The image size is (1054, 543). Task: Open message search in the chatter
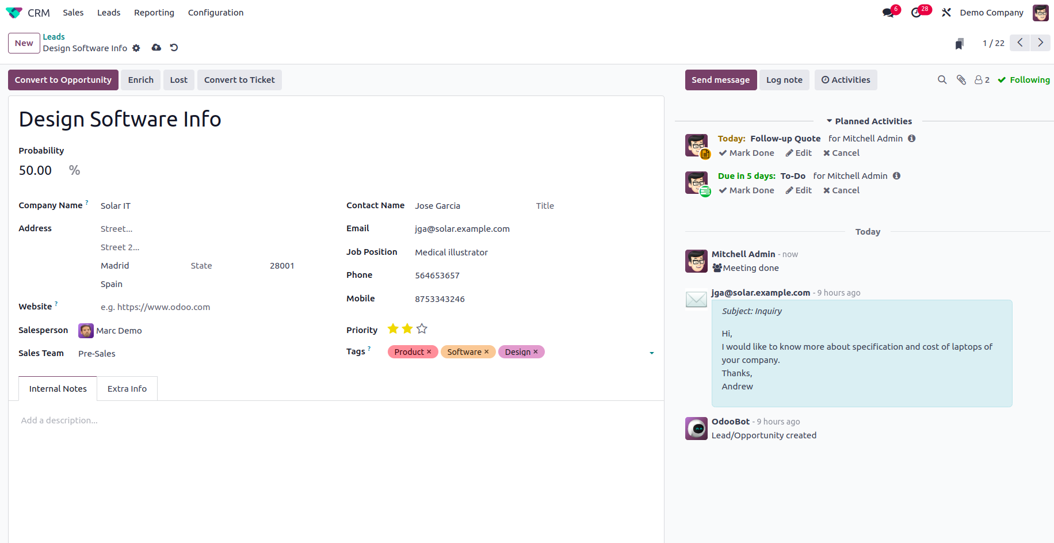coord(942,79)
